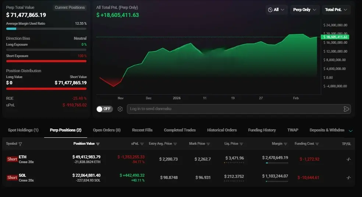Select the Perp Positions (2) tab
The width and height of the screenshot is (362, 197).
tap(65, 130)
